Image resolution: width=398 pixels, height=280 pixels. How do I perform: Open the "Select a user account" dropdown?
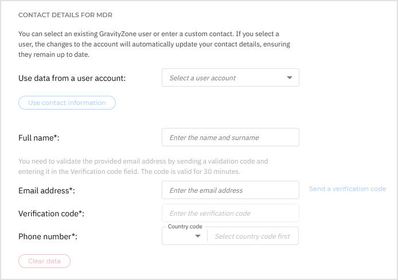click(224, 78)
